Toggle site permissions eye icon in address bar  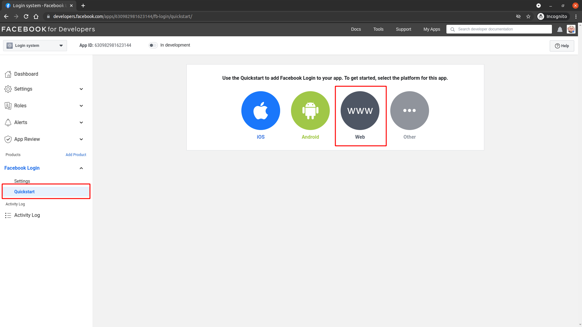[518, 16]
